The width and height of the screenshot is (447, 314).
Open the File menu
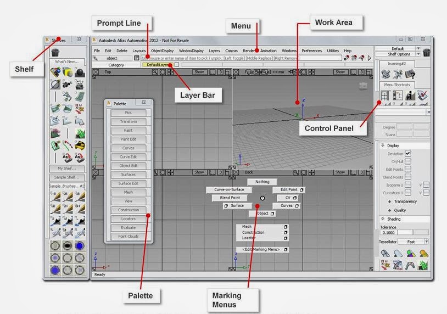point(97,51)
